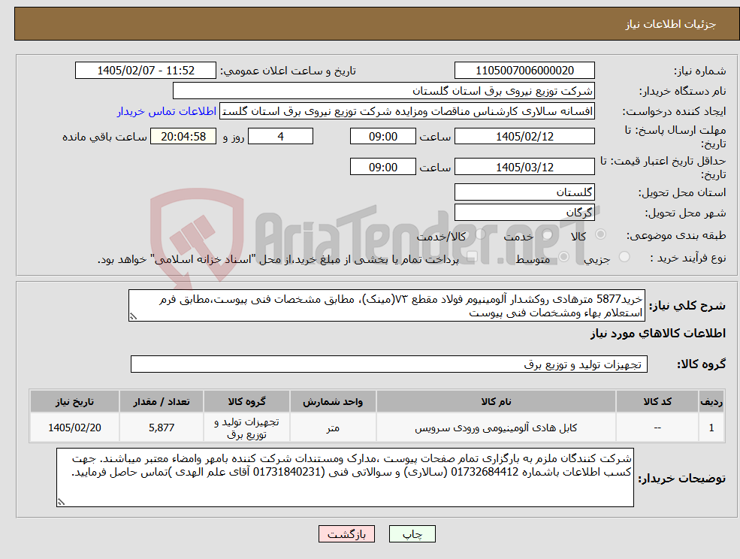Click the unit cell متر

pos(333,428)
